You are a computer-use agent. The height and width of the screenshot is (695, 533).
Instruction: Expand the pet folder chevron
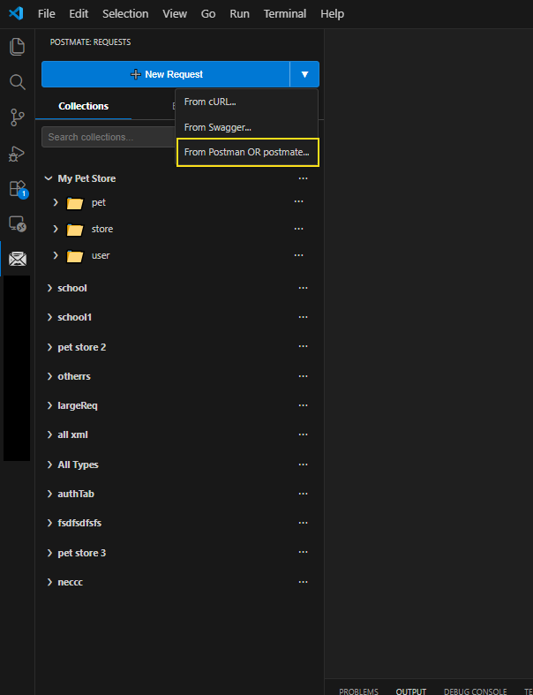tap(56, 202)
